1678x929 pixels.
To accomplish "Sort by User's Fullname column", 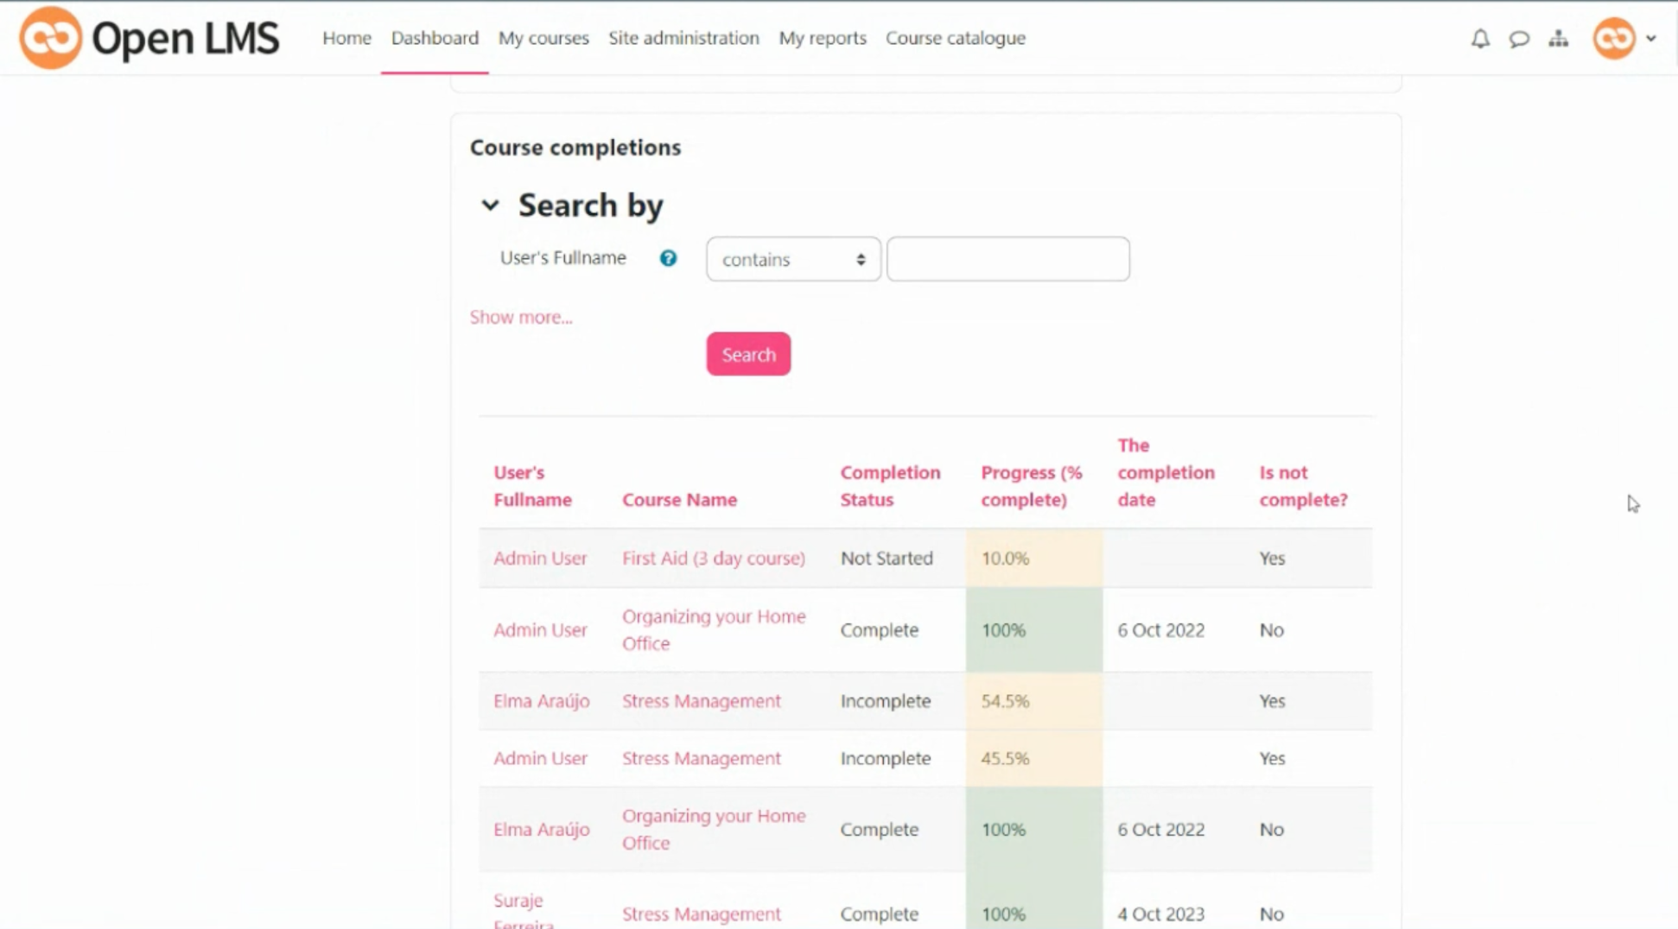I will [x=532, y=486].
